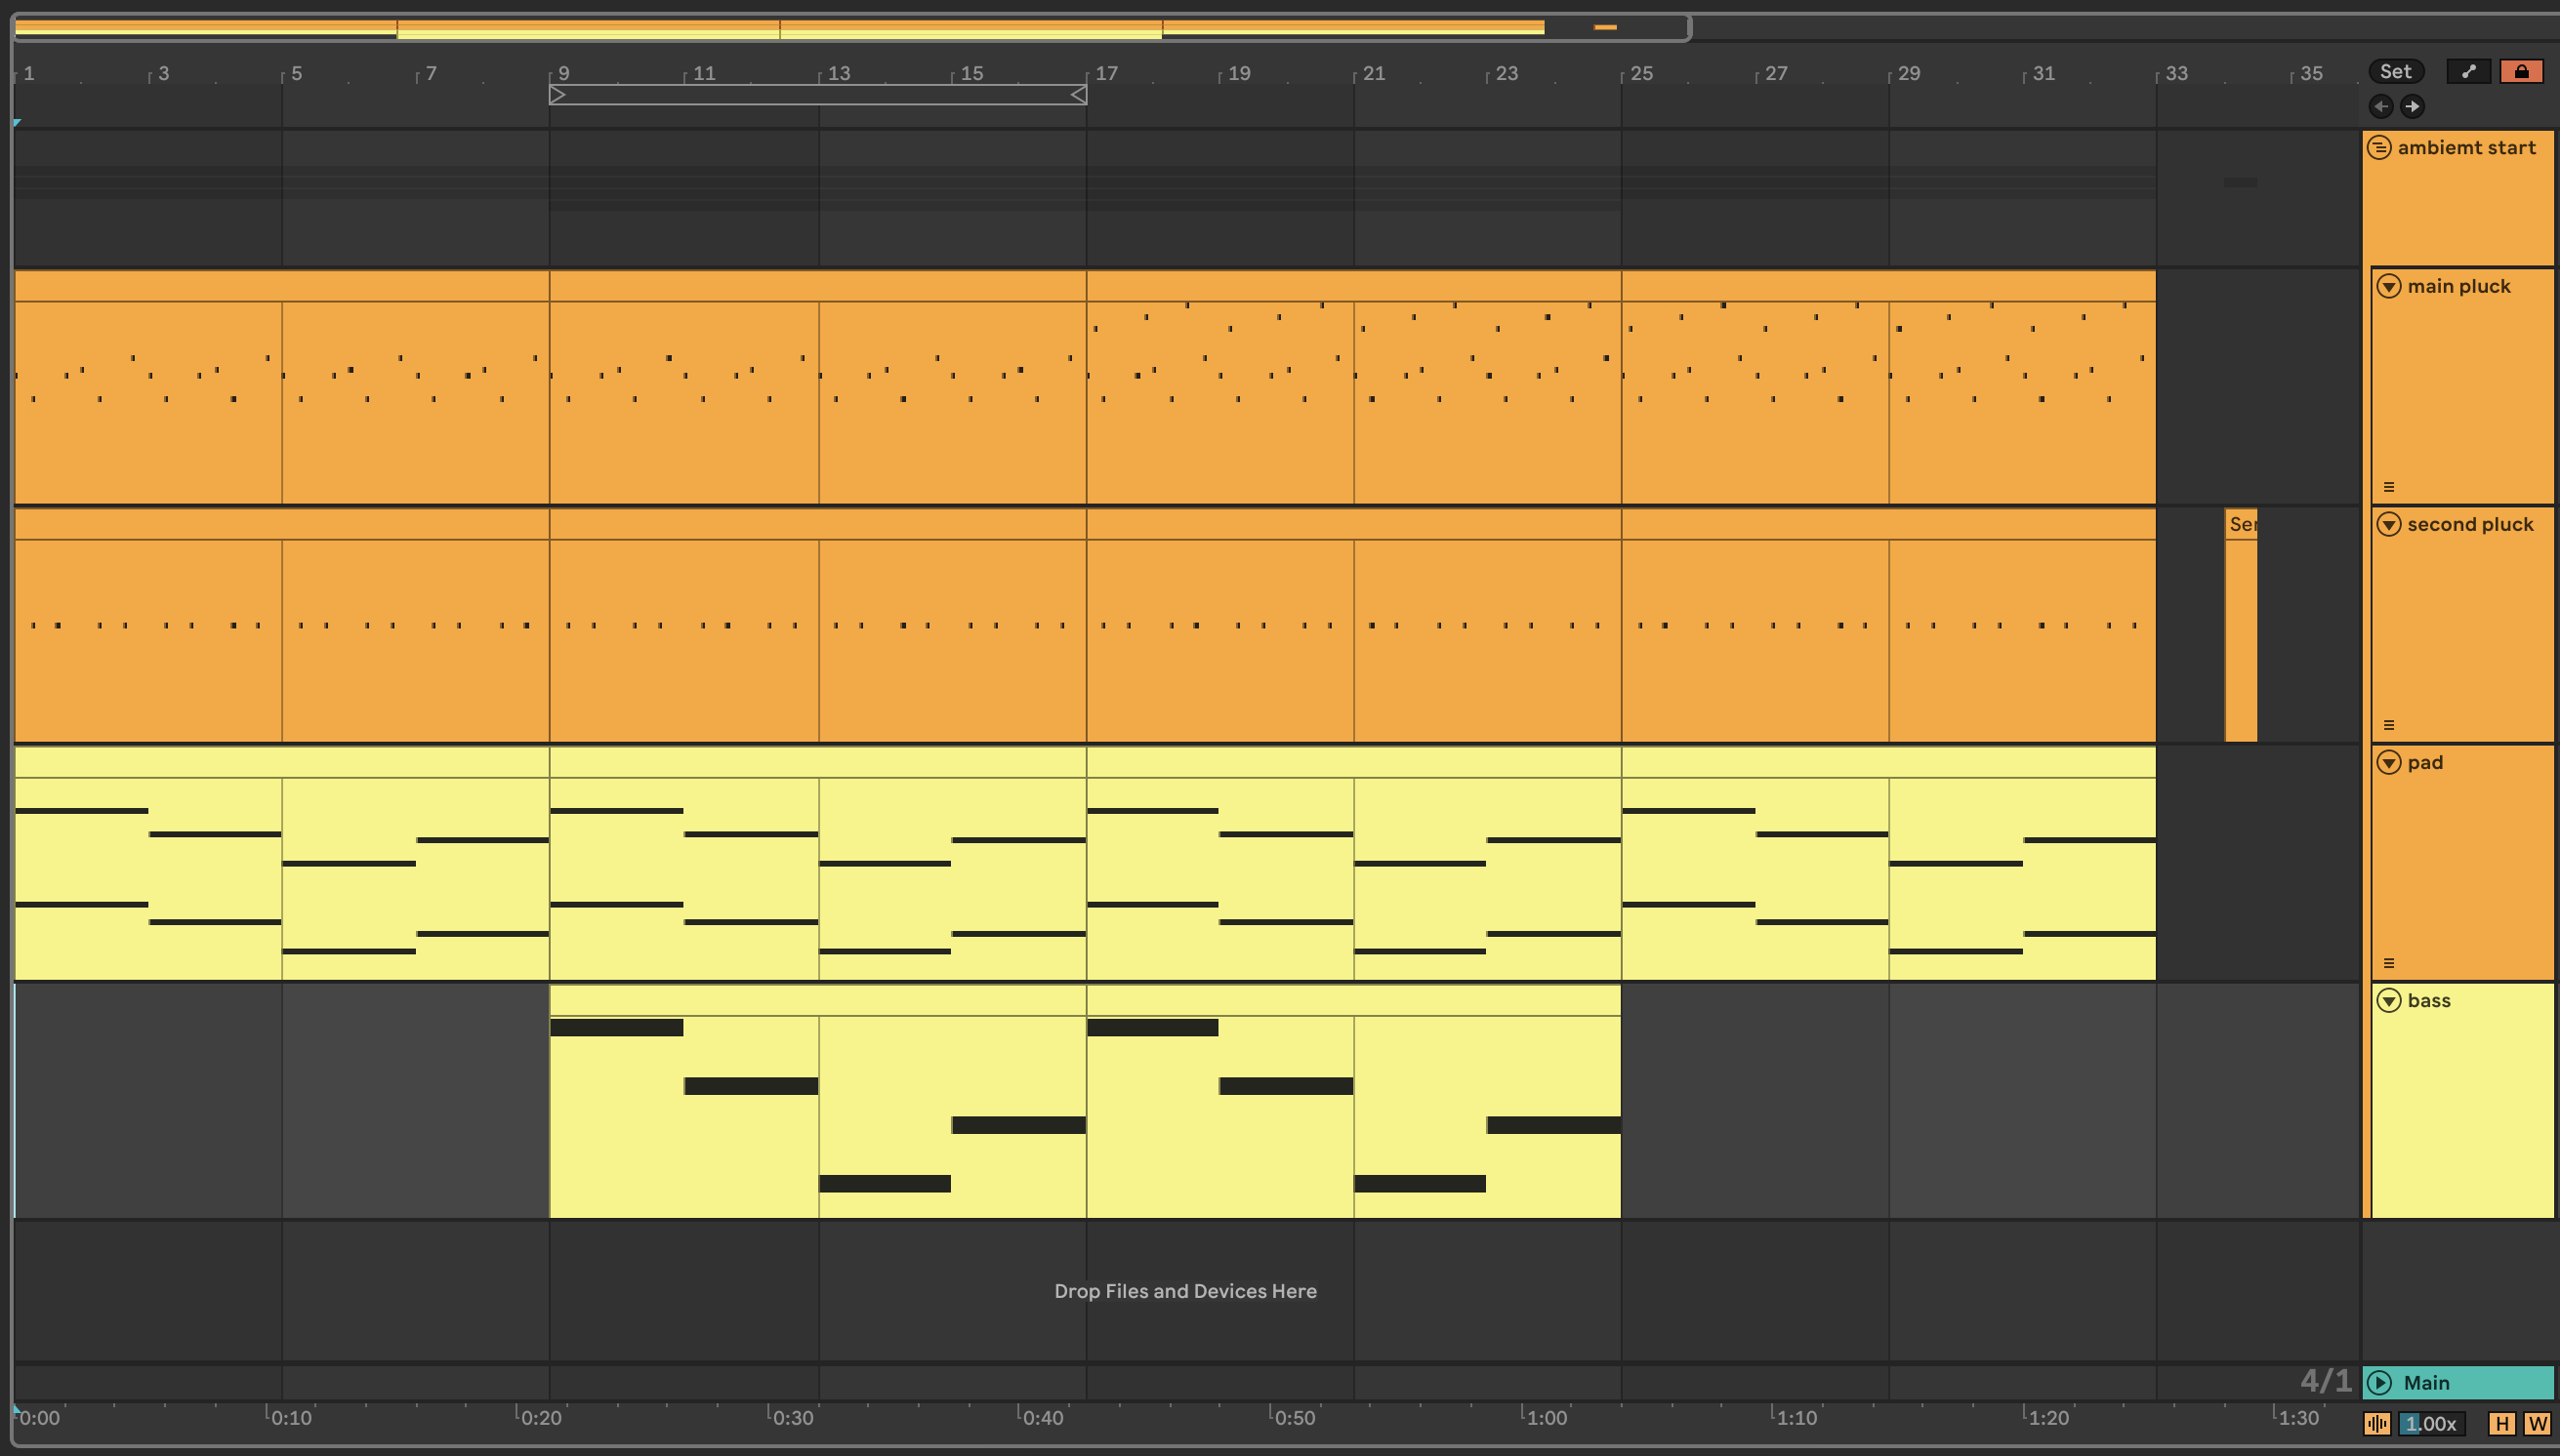Toggle the H optimize height button

coord(2502,1423)
